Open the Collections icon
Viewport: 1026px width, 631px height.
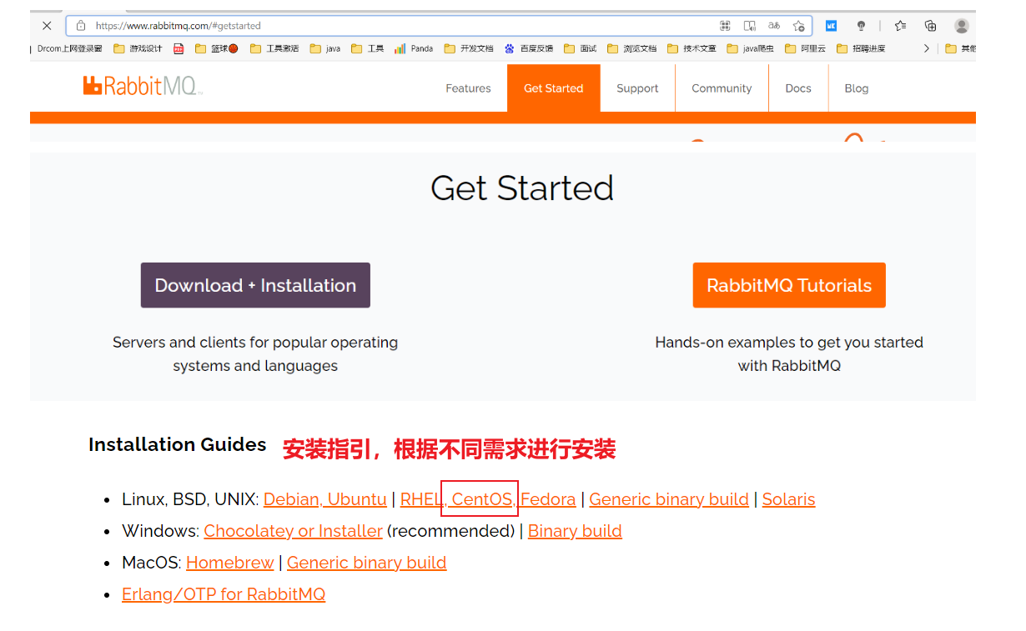click(x=931, y=26)
